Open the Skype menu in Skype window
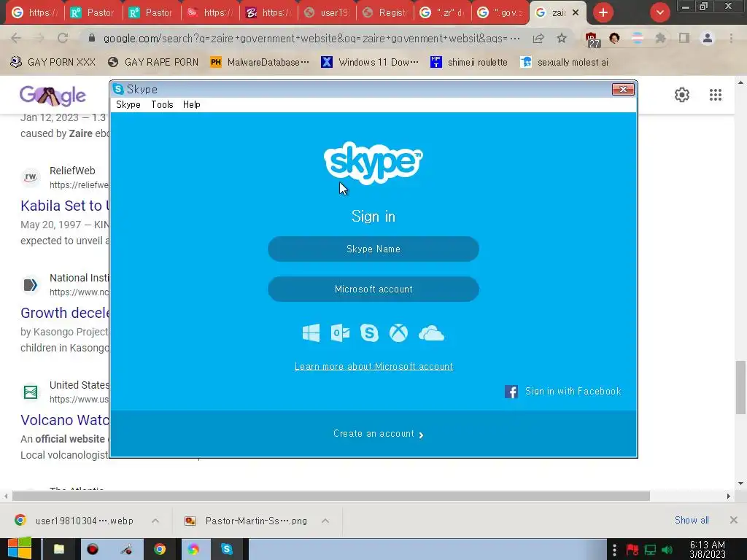The width and height of the screenshot is (747, 560). click(x=128, y=104)
